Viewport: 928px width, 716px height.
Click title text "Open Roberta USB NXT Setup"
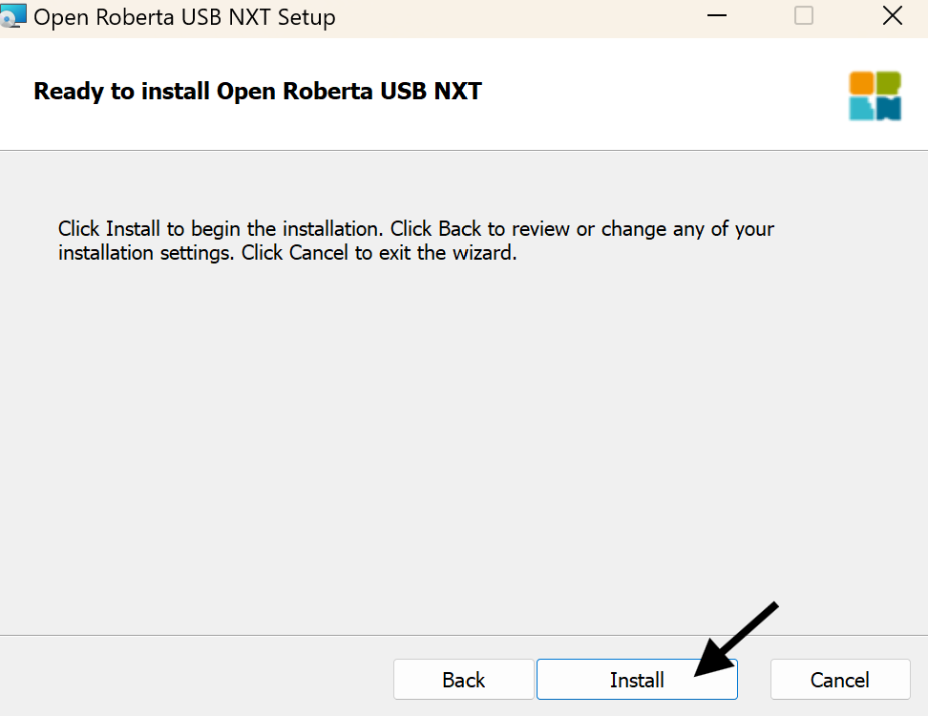point(184,17)
